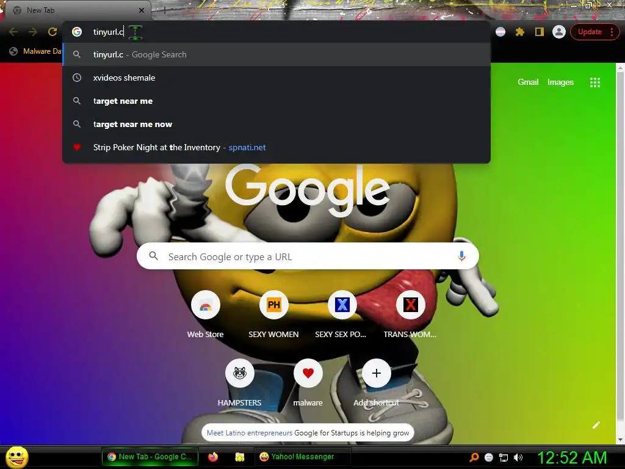The image size is (625, 469).
Task: Click the orange search tray icon
Action: 474,457
